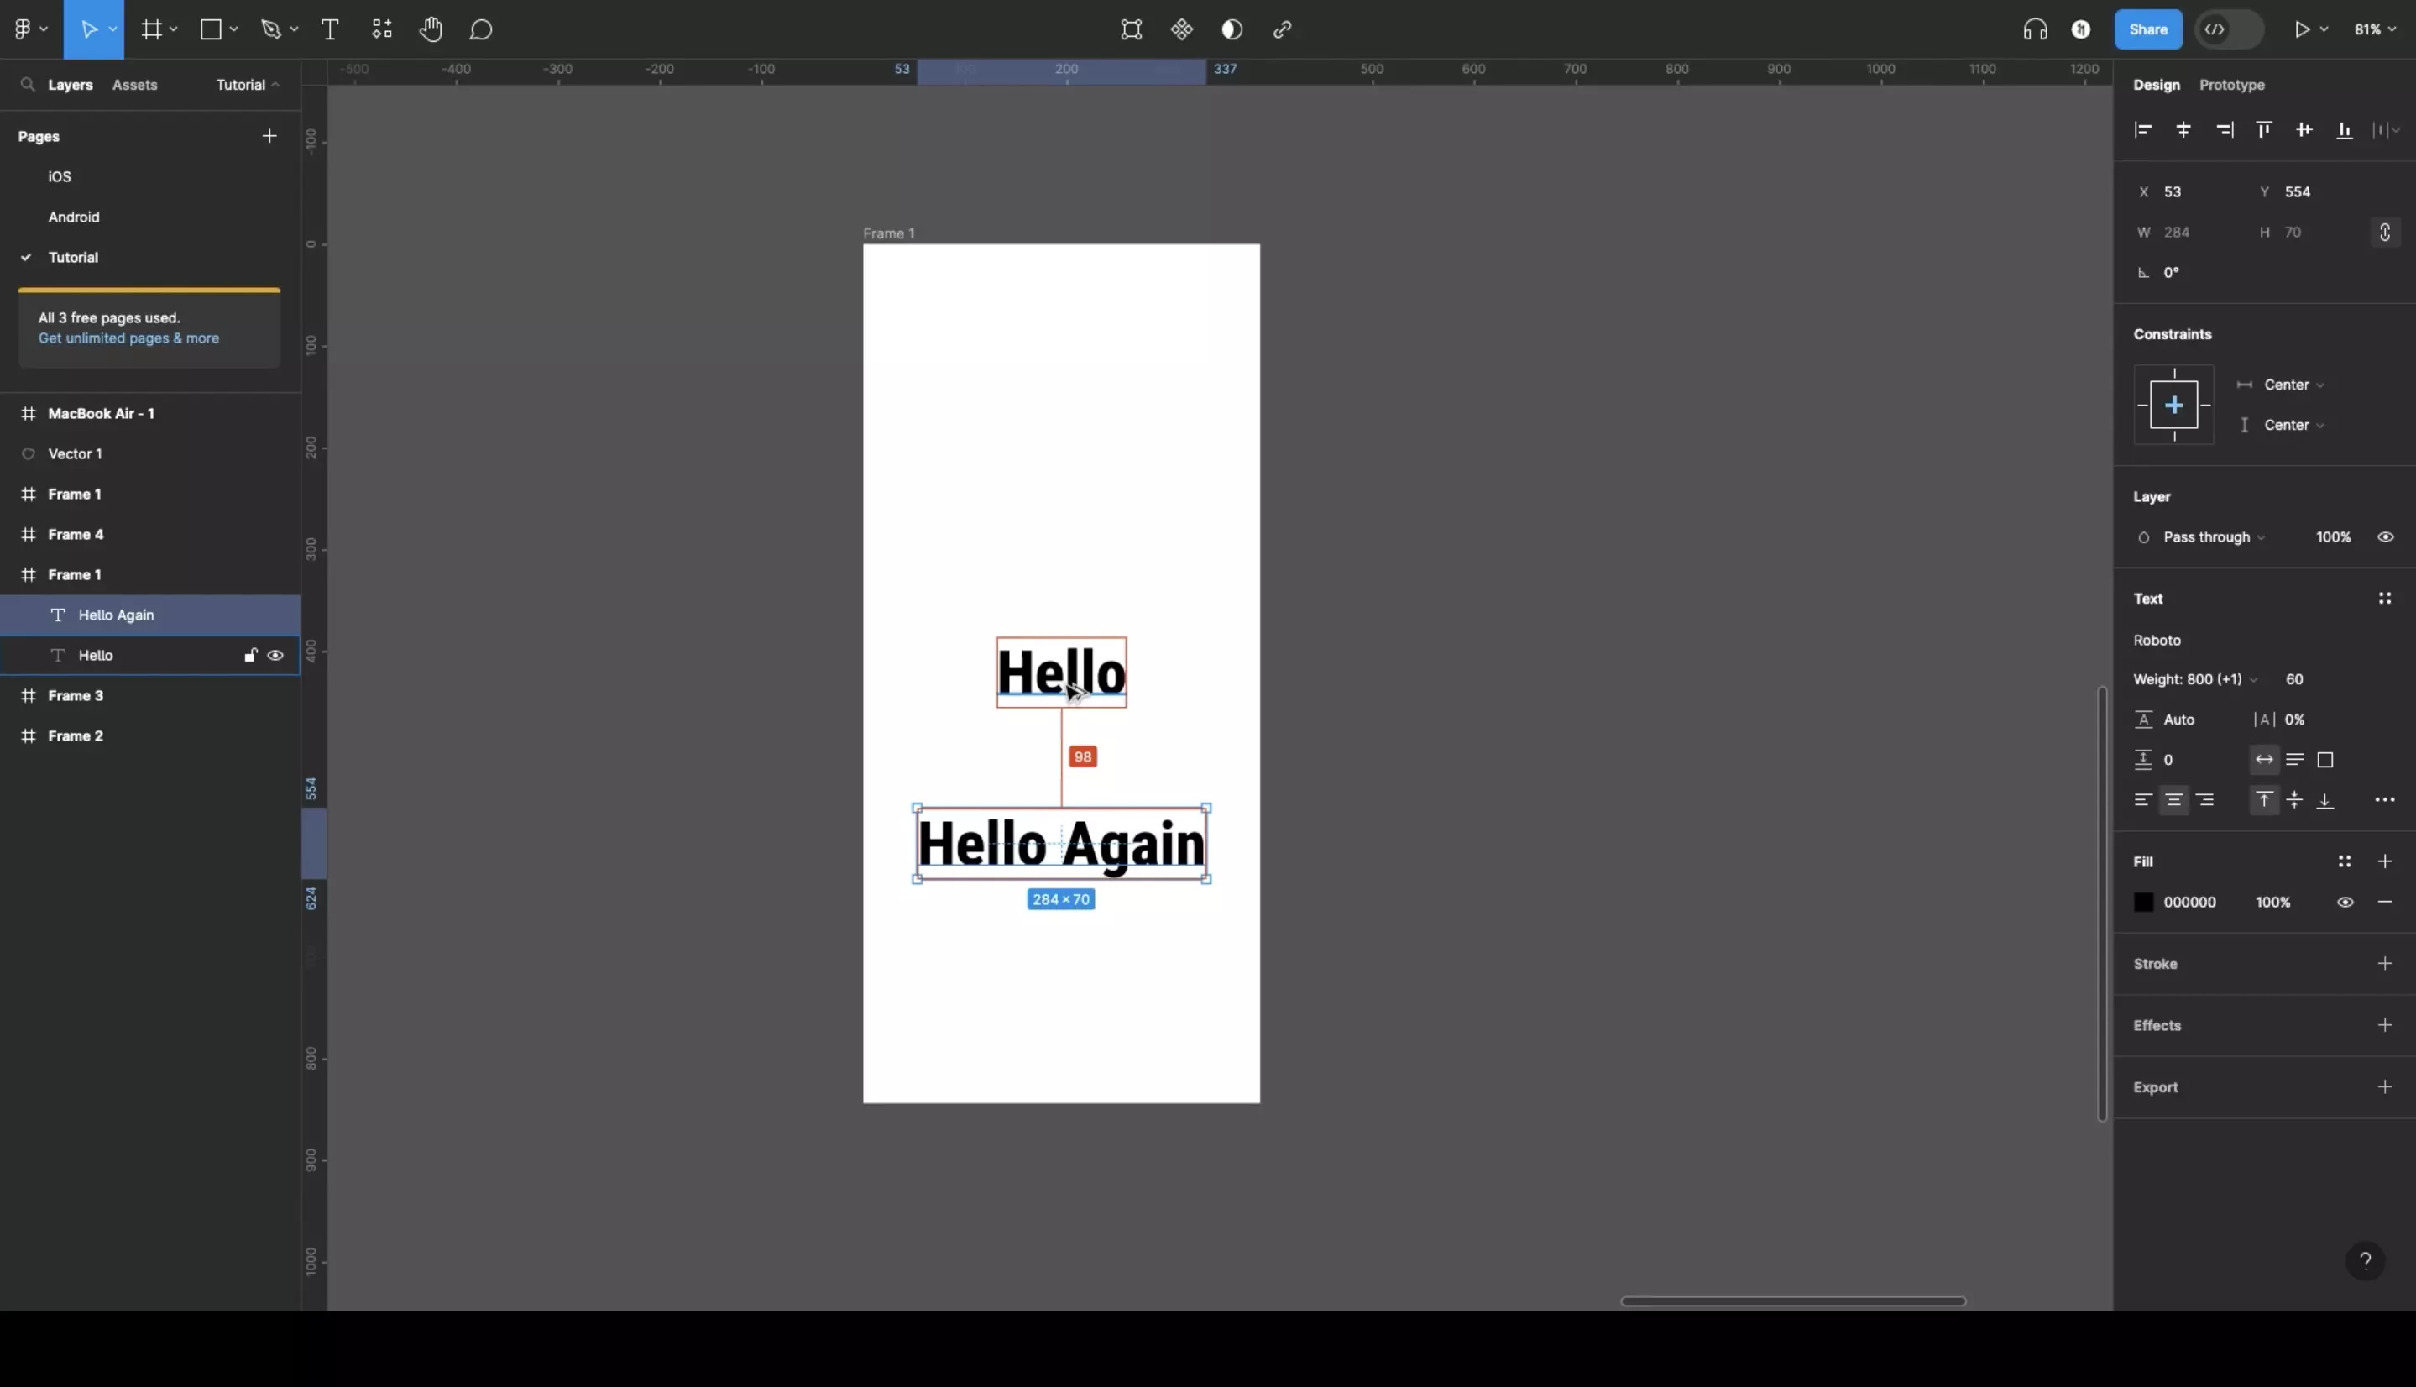This screenshot has width=2416, height=1387.
Task: Click Add new page button
Action: (x=269, y=136)
